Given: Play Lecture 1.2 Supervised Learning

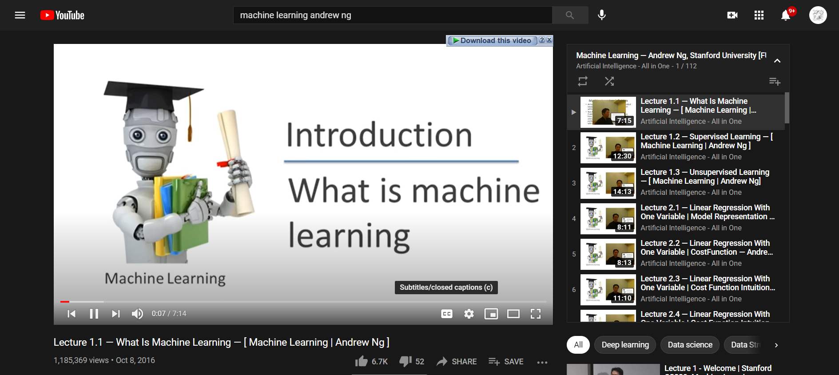Looking at the screenshot, I should point(676,148).
